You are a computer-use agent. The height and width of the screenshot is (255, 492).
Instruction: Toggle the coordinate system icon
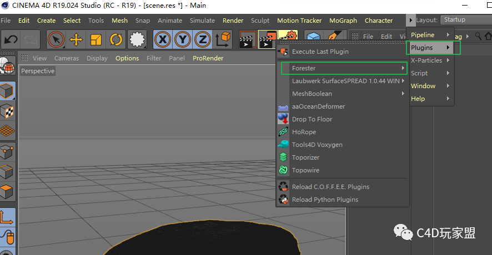[x=223, y=40]
